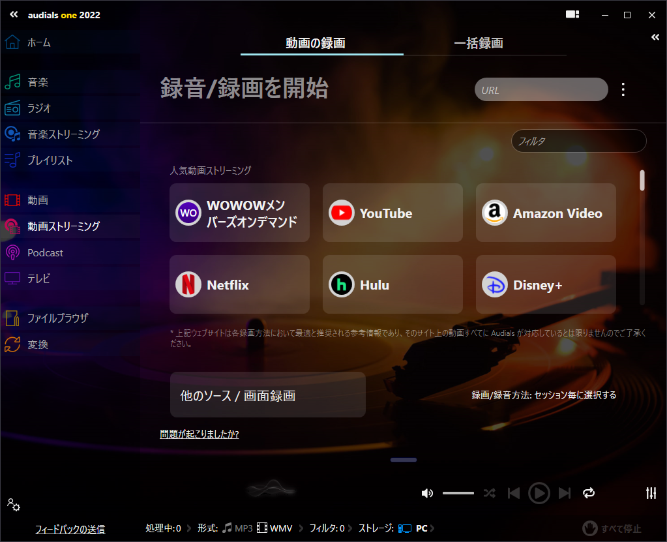The image size is (667, 542).
Task: Adjust the volume slider
Action: coord(458,493)
